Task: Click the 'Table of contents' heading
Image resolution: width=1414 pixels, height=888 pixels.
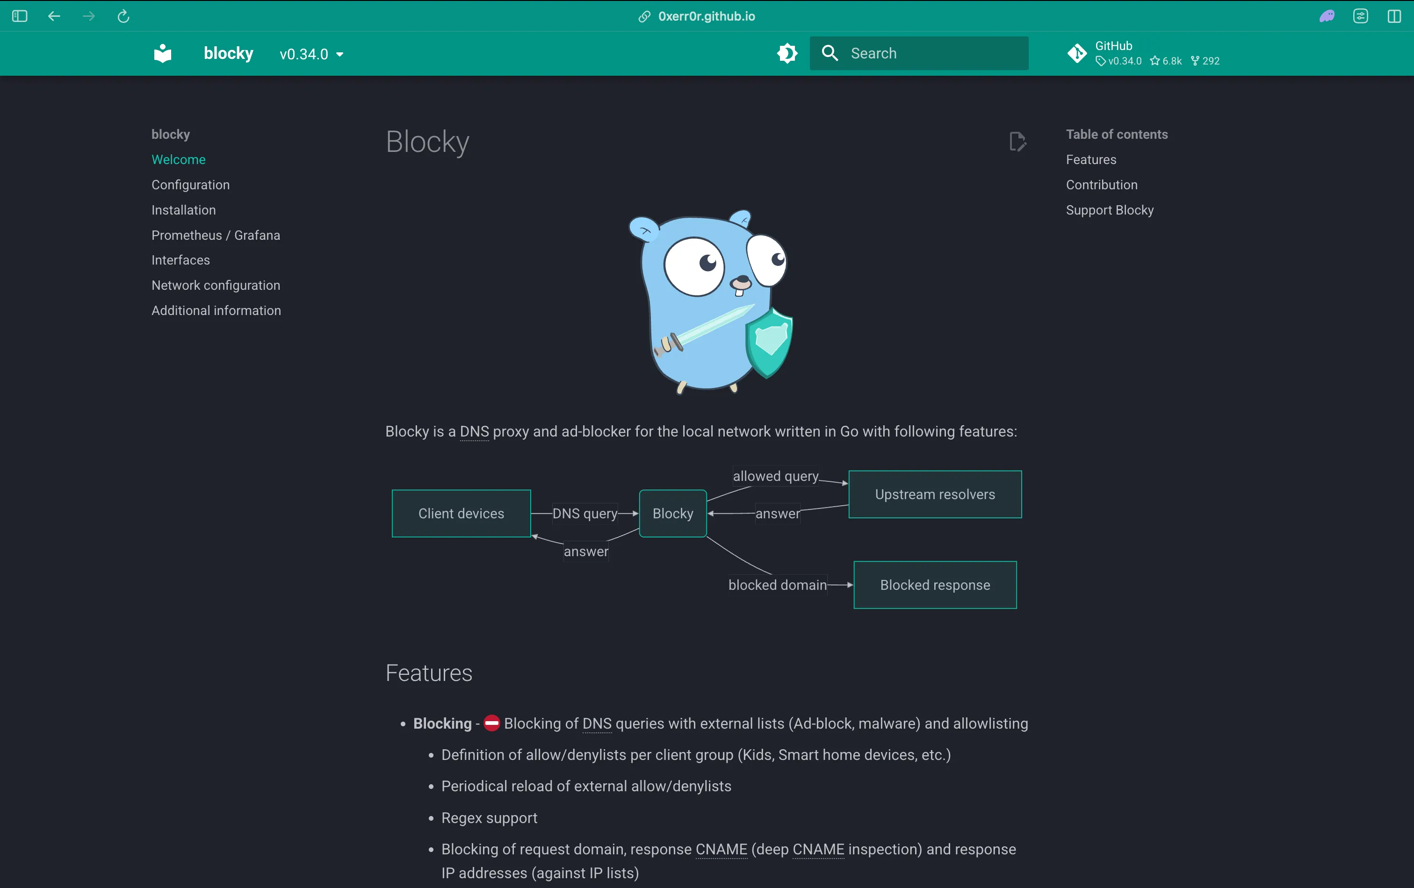Action: 1117,135
